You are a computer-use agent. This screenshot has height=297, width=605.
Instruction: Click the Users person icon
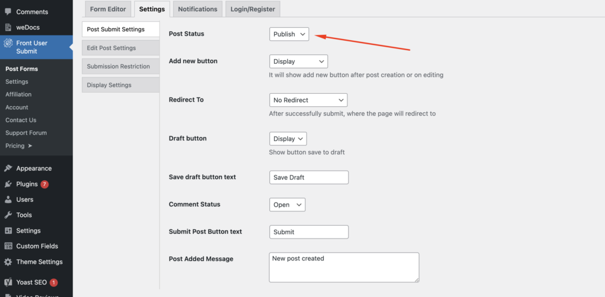pos(8,200)
